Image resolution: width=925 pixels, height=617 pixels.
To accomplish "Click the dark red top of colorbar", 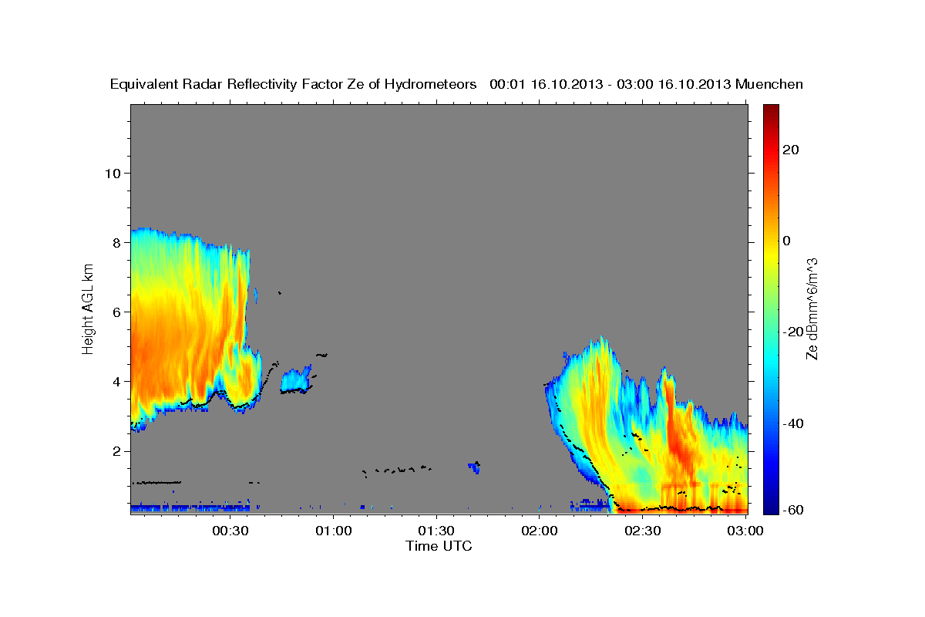I will point(770,111).
